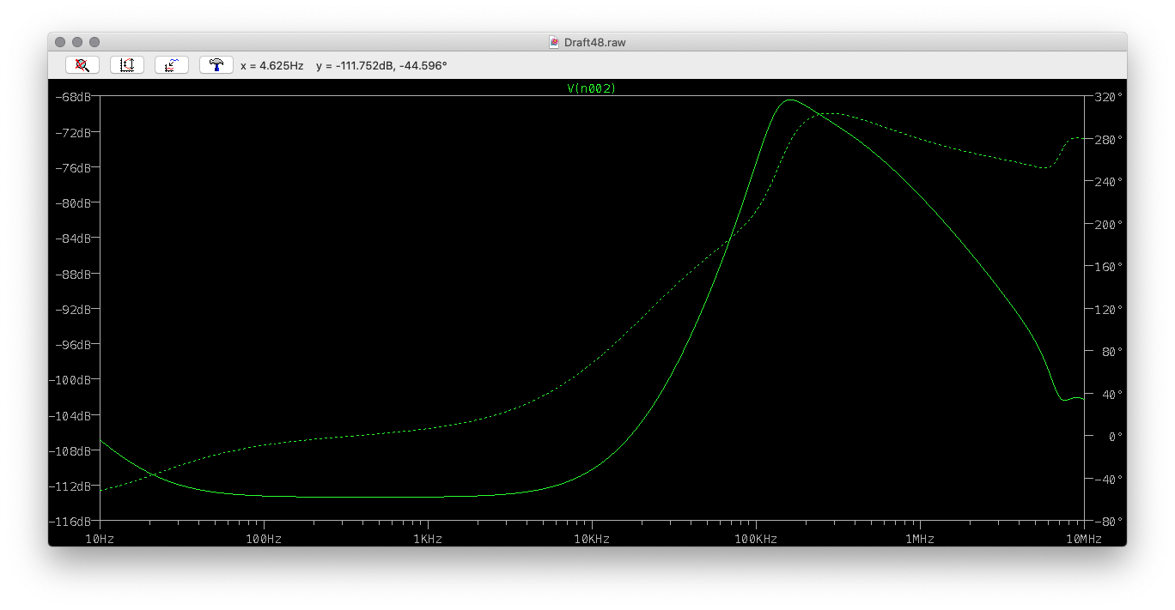Open the Pick Visible Traces icon
This screenshot has height=610, width=1175.
pyautogui.click(x=172, y=65)
